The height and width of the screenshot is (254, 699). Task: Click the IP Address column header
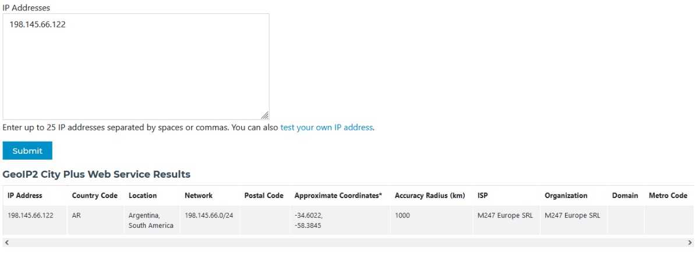(25, 196)
